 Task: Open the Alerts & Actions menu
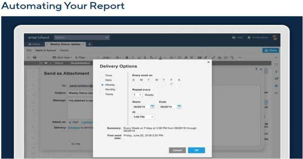tap(46, 50)
